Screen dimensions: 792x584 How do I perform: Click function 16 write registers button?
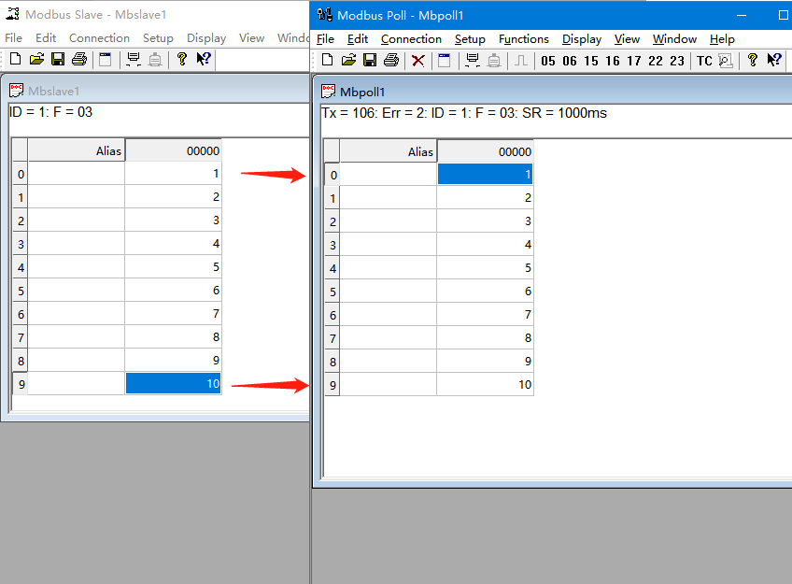coord(612,61)
